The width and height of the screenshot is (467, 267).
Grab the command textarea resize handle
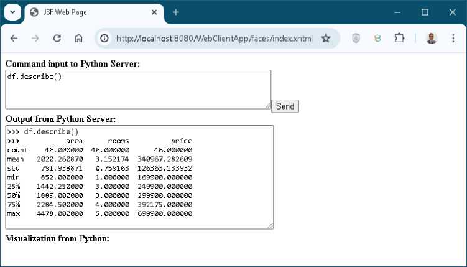pyautogui.click(x=267, y=106)
